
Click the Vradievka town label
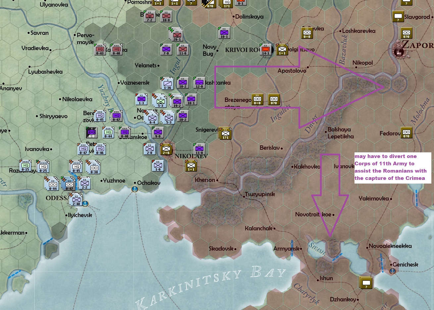tap(35, 48)
